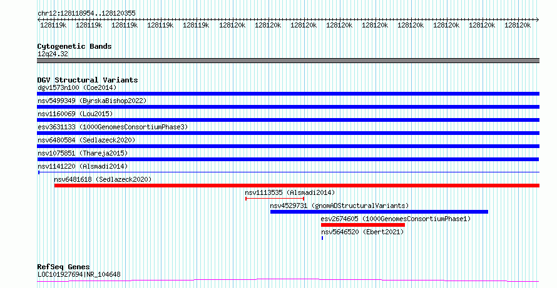
Task: Click the gray 12q24.32 cytogenetic band bar
Action: coord(288,61)
